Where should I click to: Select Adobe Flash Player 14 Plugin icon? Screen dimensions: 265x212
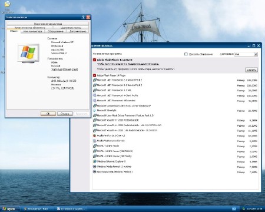tap(94, 75)
